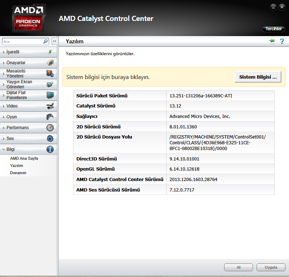Image resolution: width=289 pixels, height=277 pixels.
Task: Open the Performans menu label
Action: (x=18, y=128)
